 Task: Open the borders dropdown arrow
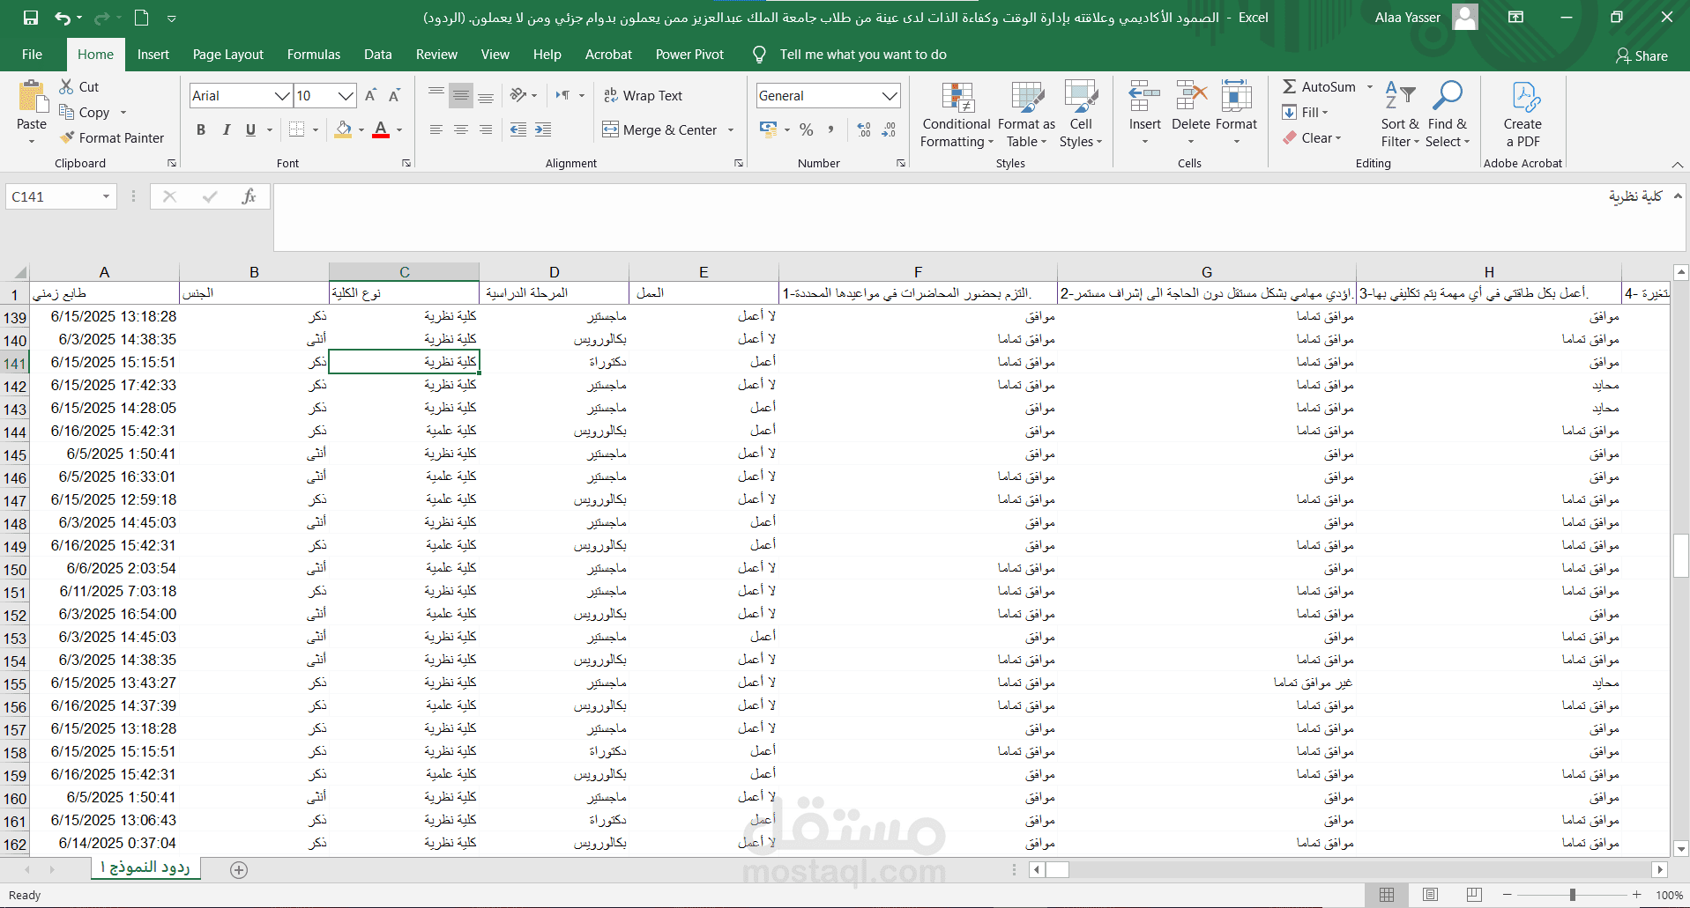315,130
